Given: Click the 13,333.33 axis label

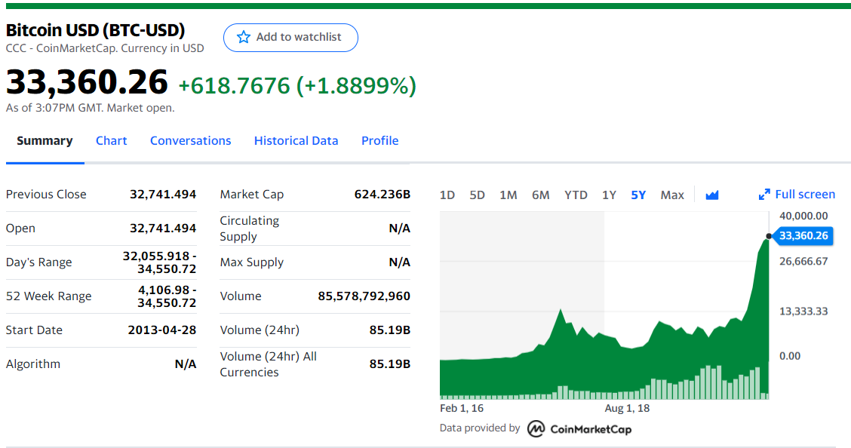Looking at the screenshot, I should 803,311.
